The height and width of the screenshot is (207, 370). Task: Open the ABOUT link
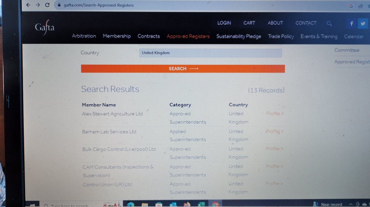(275, 23)
